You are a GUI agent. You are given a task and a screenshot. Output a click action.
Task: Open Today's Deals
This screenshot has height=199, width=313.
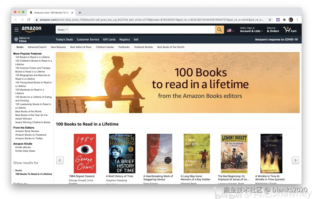[64, 39]
